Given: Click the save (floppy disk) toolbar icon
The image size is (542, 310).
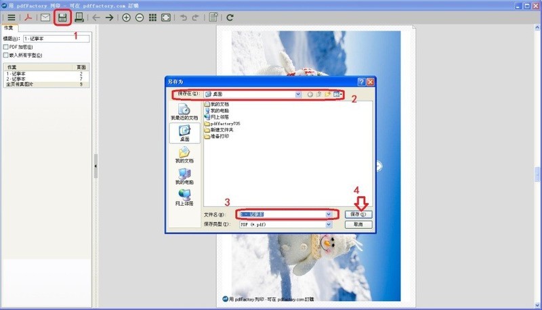Looking at the screenshot, I should [x=62, y=17].
